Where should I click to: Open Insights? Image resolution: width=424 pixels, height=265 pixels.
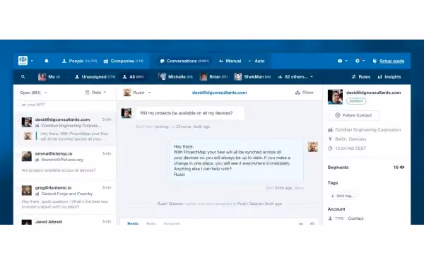pyautogui.click(x=389, y=77)
